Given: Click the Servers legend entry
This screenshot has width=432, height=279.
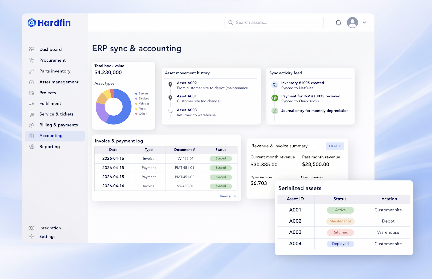Looking at the screenshot, I should pos(142,94).
